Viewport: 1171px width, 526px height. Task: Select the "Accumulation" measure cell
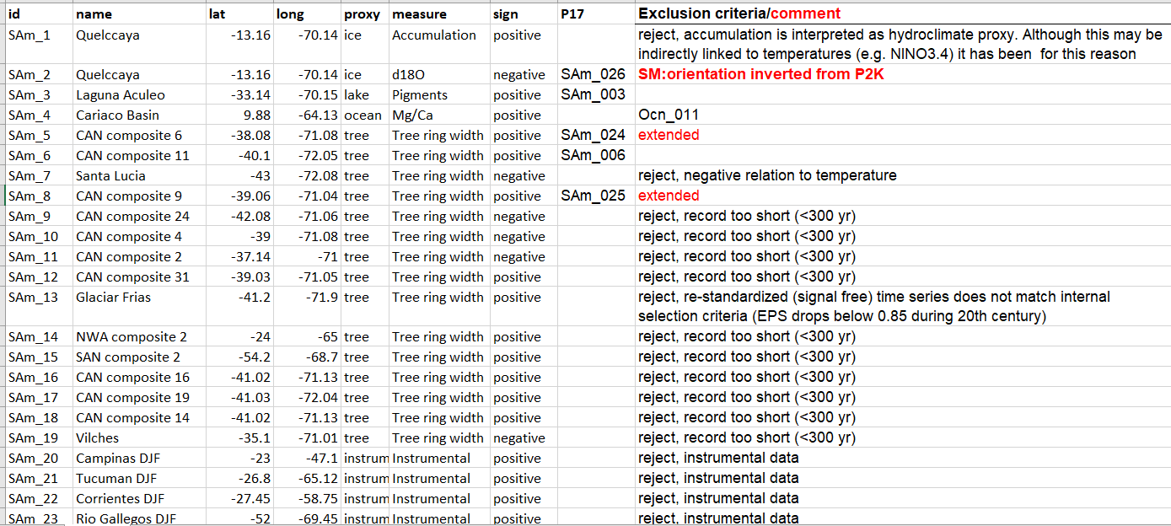click(x=433, y=35)
